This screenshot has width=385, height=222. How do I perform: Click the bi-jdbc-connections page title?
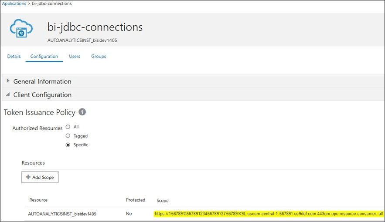[95, 27]
